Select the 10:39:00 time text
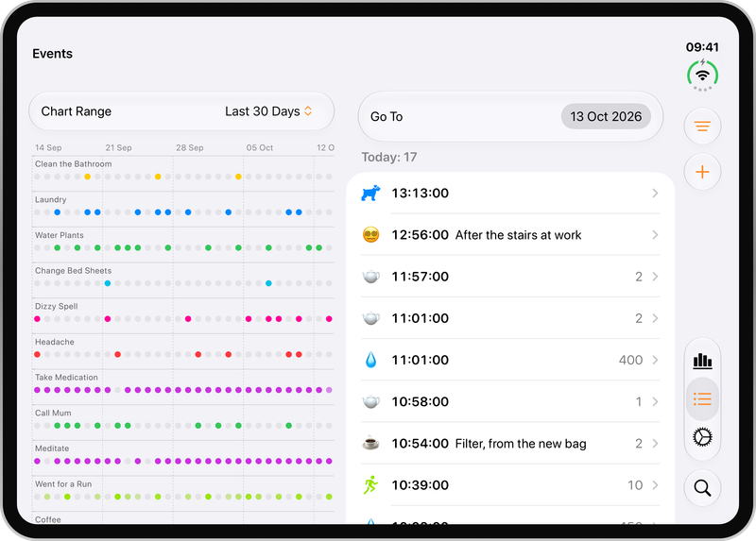Viewport: 756px width, 541px height. pyautogui.click(x=420, y=485)
